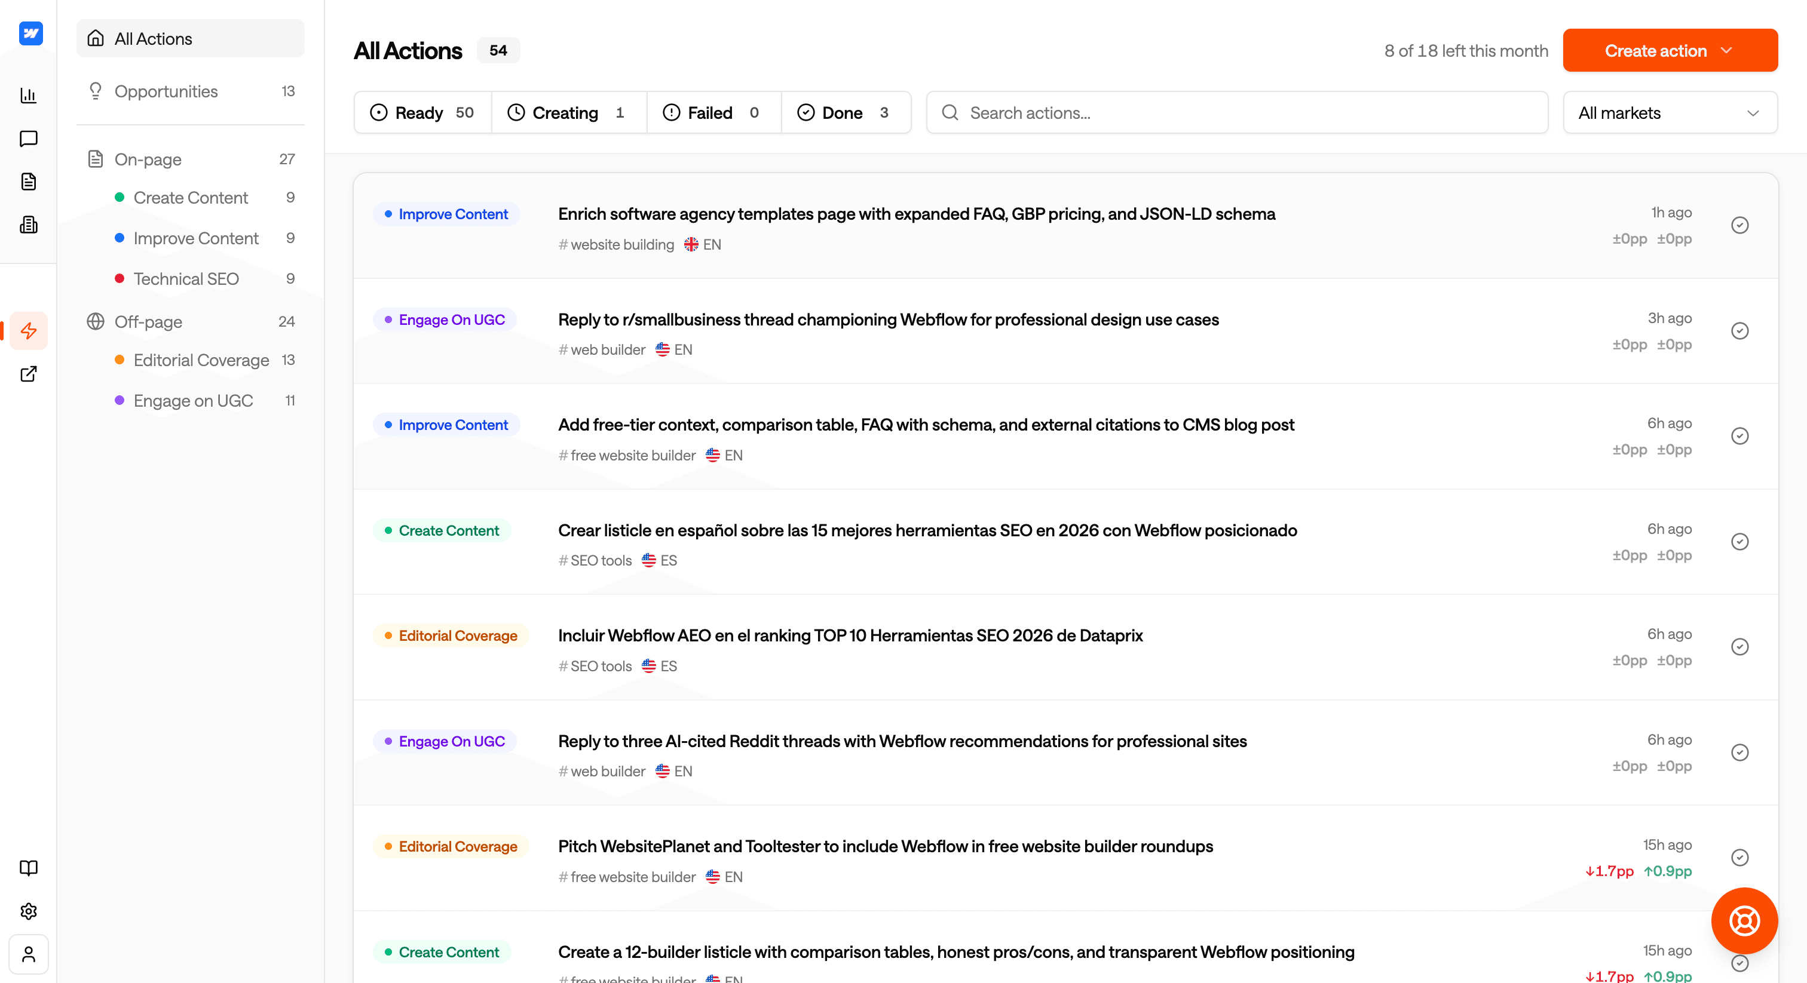Image resolution: width=1807 pixels, height=983 pixels.
Task: Mark the 12-builder listicle action done
Action: [x=1739, y=964]
